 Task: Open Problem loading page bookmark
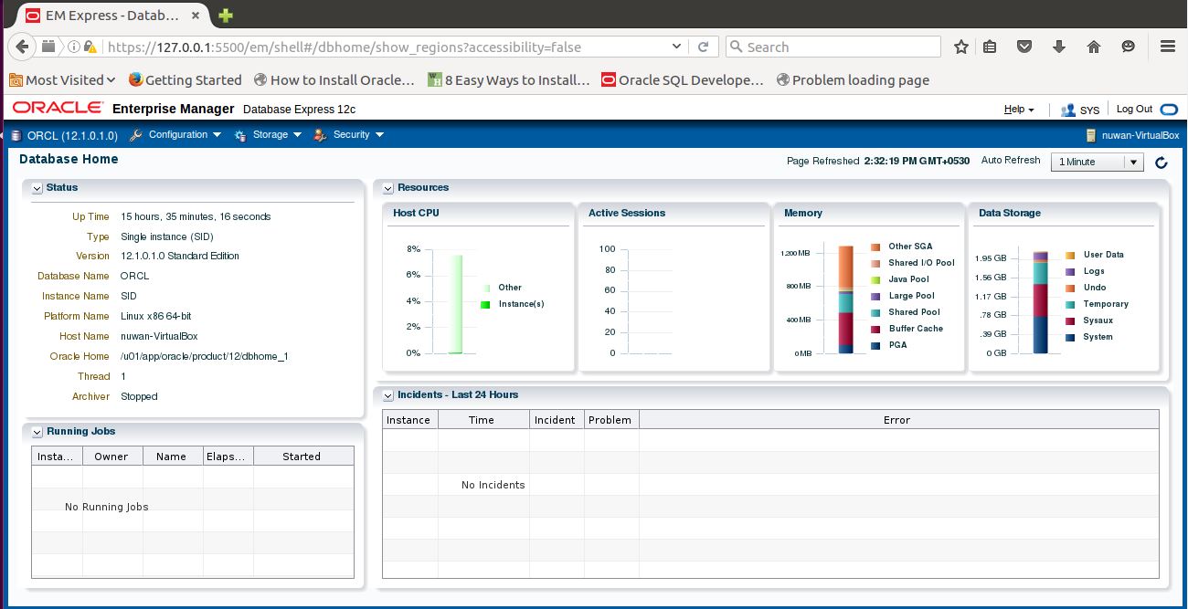853,80
